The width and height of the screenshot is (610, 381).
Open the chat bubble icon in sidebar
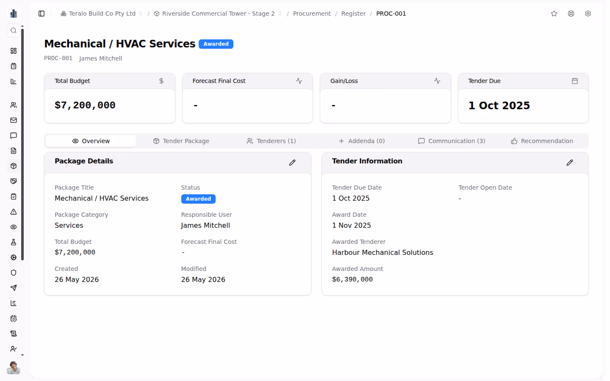[x=14, y=135]
